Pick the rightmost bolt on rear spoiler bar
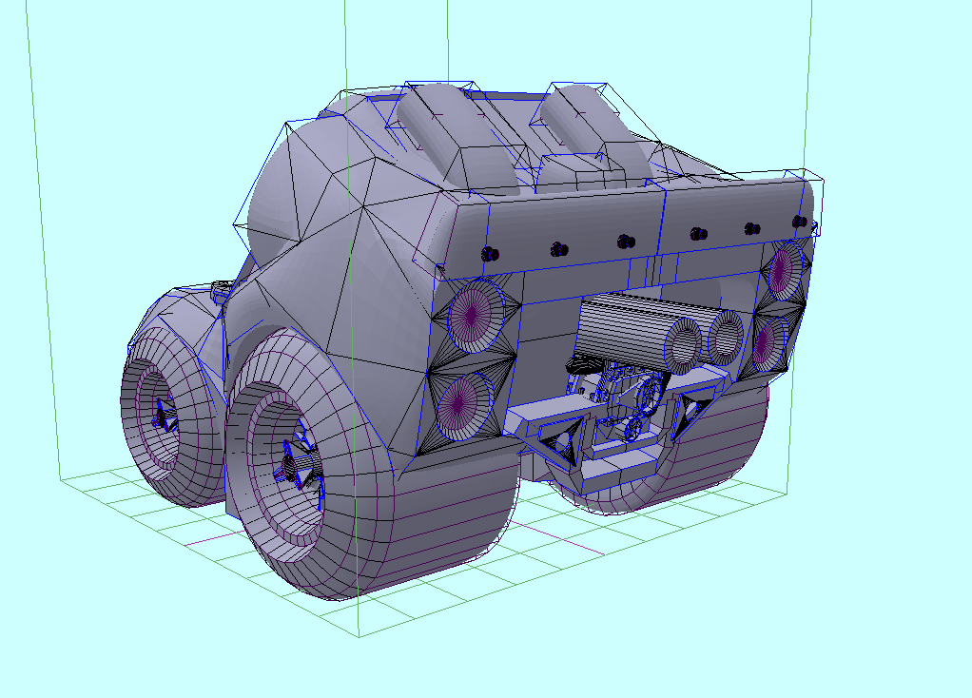 pyautogui.click(x=801, y=223)
